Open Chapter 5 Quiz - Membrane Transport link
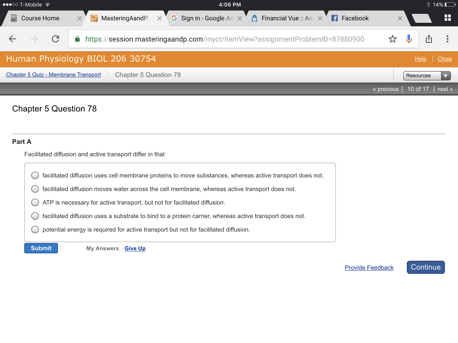Viewport: 458px width, 343px height. 54,75
